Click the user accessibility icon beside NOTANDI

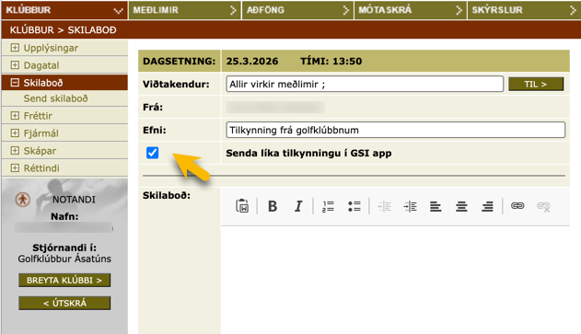pos(23,200)
